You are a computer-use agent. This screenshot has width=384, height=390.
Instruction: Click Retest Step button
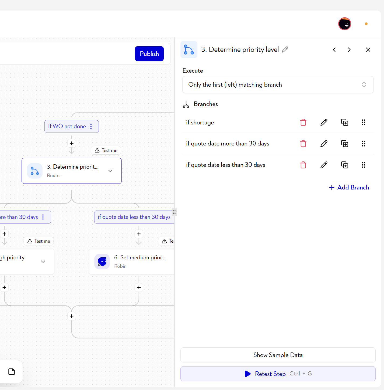pyautogui.click(x=278, y=374)
